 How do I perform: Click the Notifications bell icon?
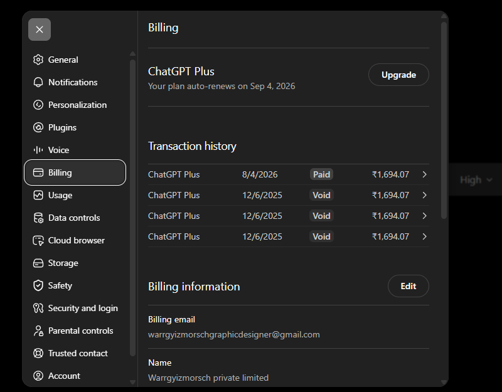[38, 82]
